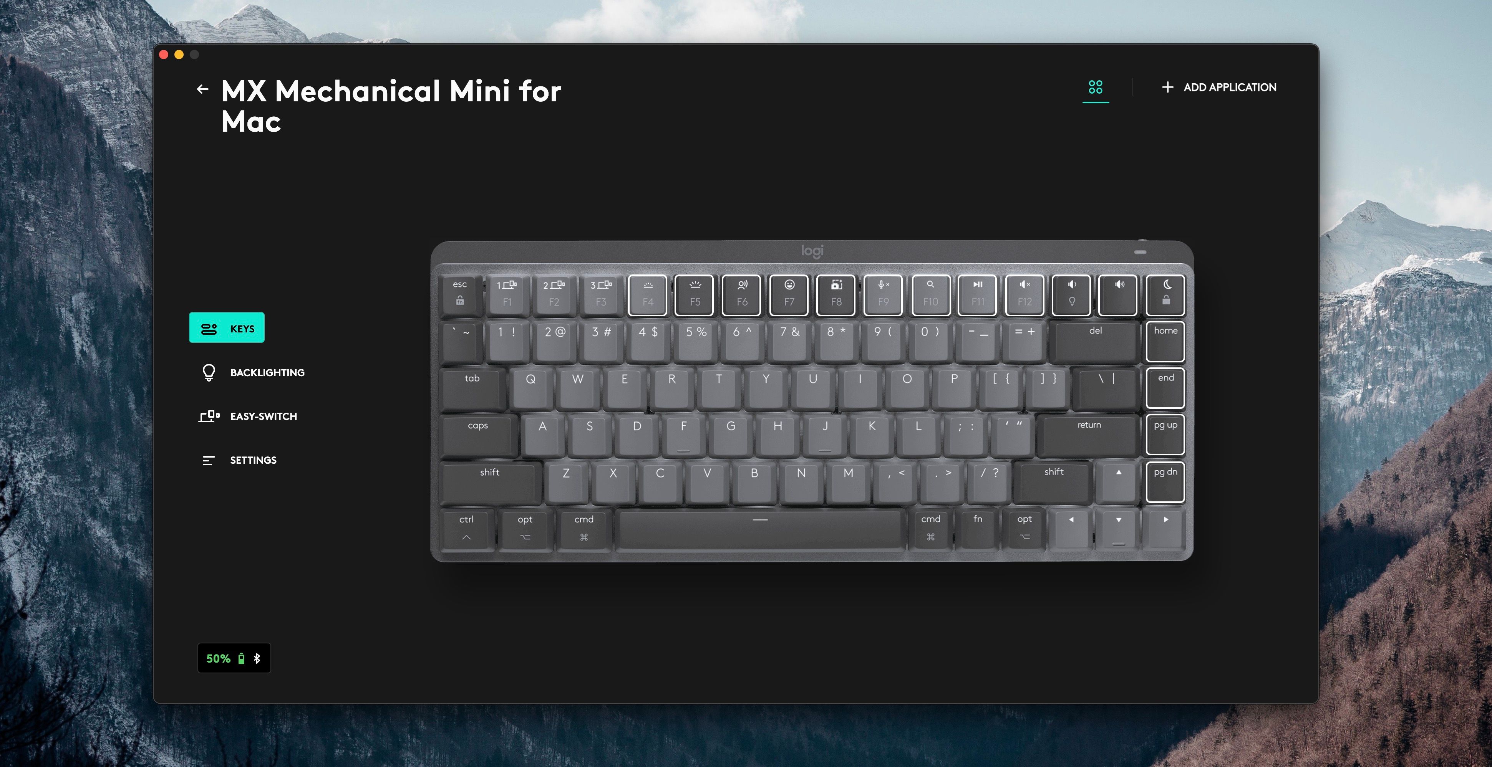Screen dimensions: 1492x767
Task: Select the home key on keyboard
Action: [x=1165, y=342]
